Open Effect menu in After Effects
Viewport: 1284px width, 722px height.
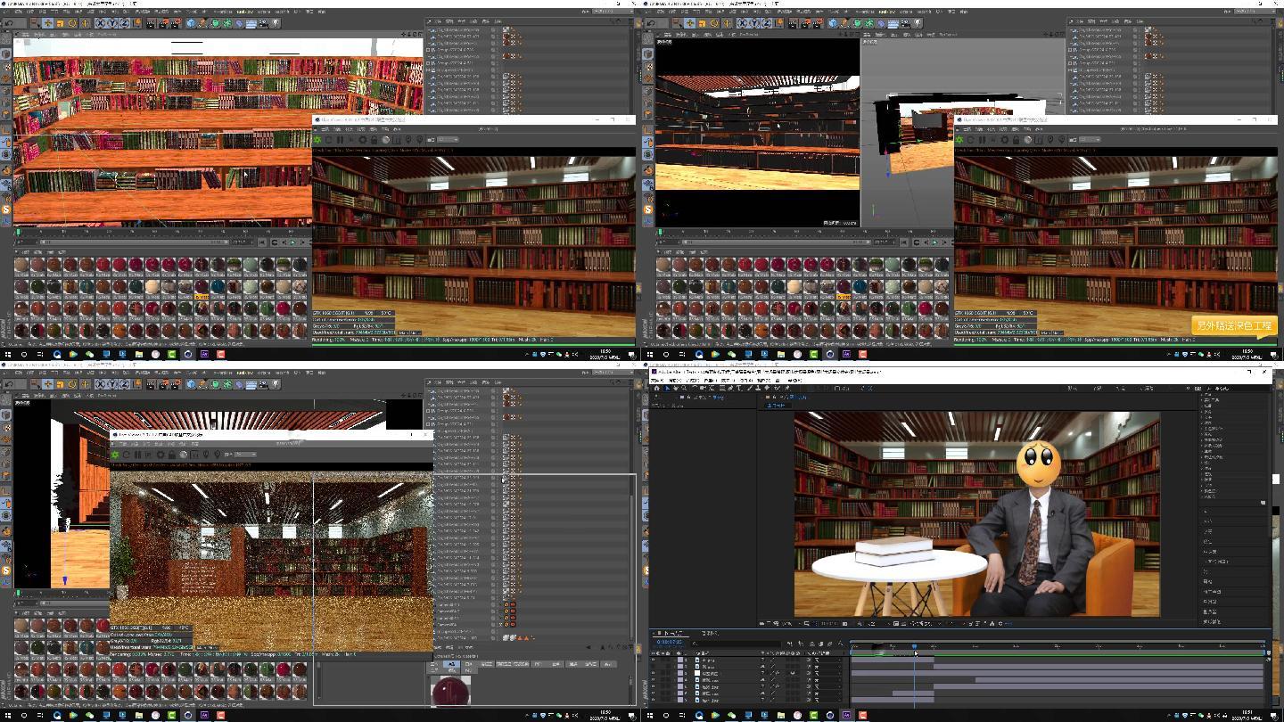click(x=726, y=381)
